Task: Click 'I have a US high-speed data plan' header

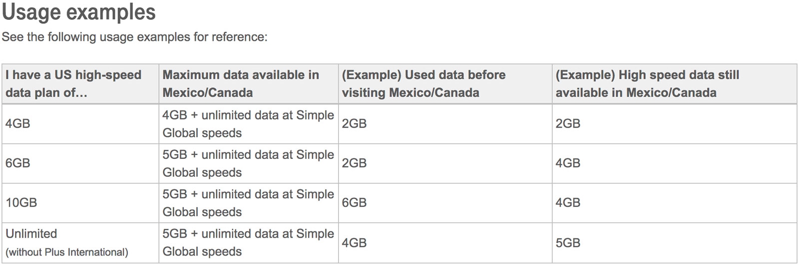Action: click(x=80, y=84)
